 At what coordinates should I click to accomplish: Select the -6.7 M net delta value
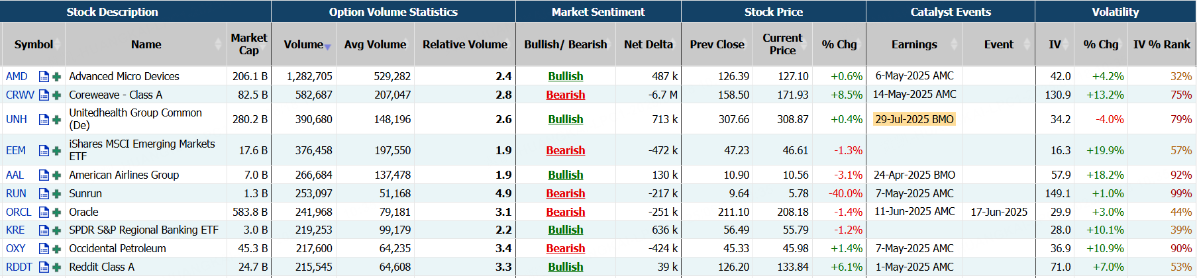(663, 95)
